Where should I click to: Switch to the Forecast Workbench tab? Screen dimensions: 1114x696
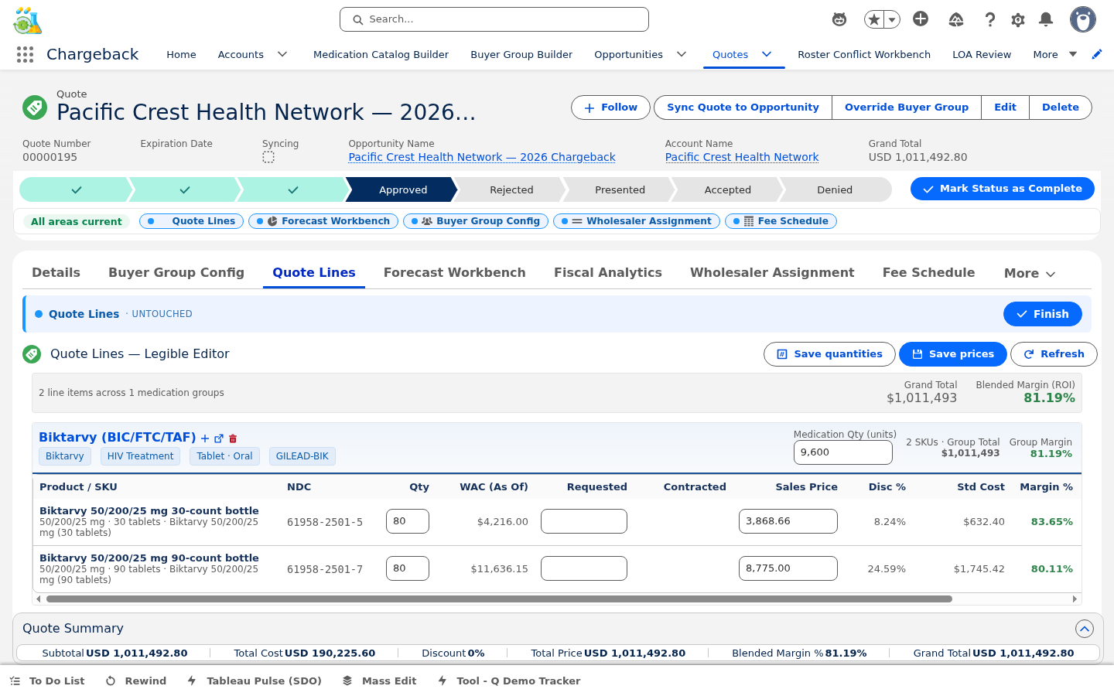455,272
